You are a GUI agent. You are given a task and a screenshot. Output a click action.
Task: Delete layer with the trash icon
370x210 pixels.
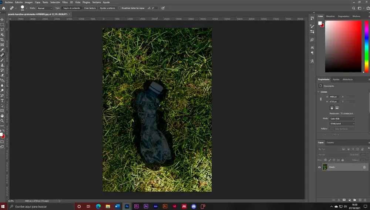(x=365, y=200)
